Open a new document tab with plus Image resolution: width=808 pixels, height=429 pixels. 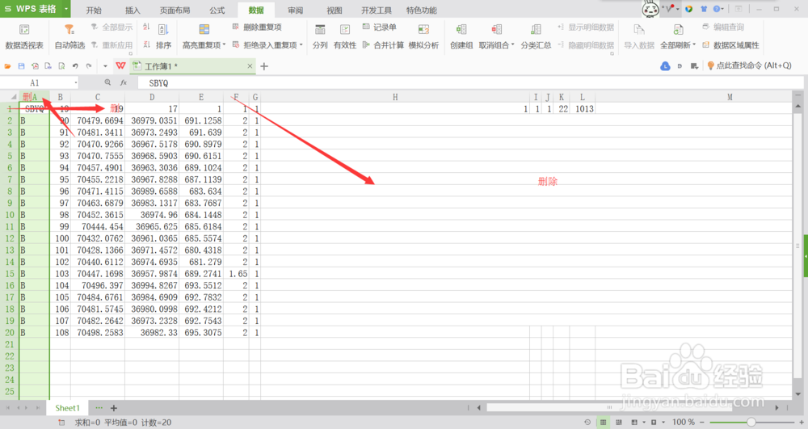(264, 66)
